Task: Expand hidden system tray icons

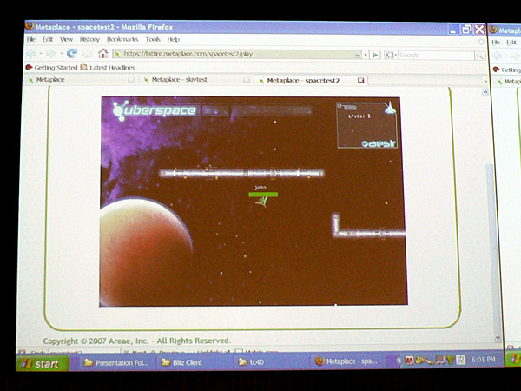Action: pos(399,361)
